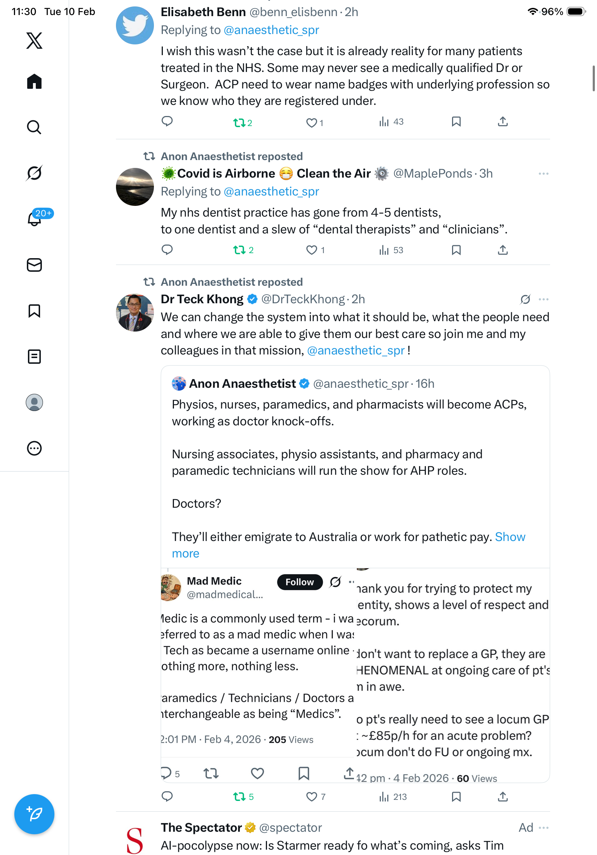
Task: Open Dr Teck Khong's profile picture
Action: (x=135, y=313)
